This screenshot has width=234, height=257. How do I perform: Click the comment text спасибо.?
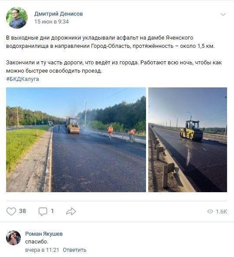click(x=37, y=242)
